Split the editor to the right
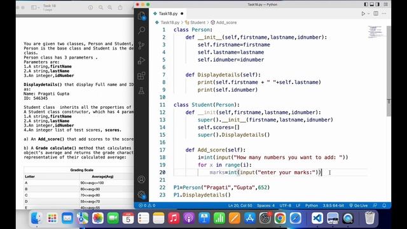The height and width of the screenshot is (229, 407). (x=376, y=13)
